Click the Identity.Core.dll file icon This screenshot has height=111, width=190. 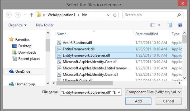pos(59,62)
